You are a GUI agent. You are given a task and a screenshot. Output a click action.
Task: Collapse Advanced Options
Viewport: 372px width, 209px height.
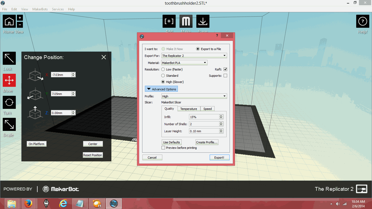(161, 89)
